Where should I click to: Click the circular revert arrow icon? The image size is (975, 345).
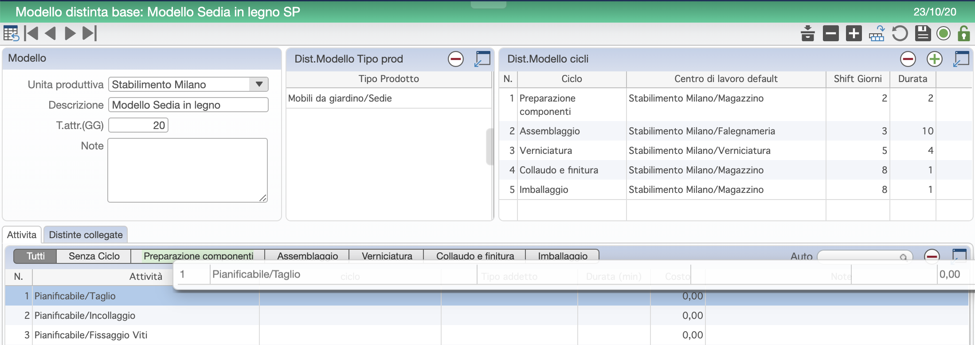point(900,33)
